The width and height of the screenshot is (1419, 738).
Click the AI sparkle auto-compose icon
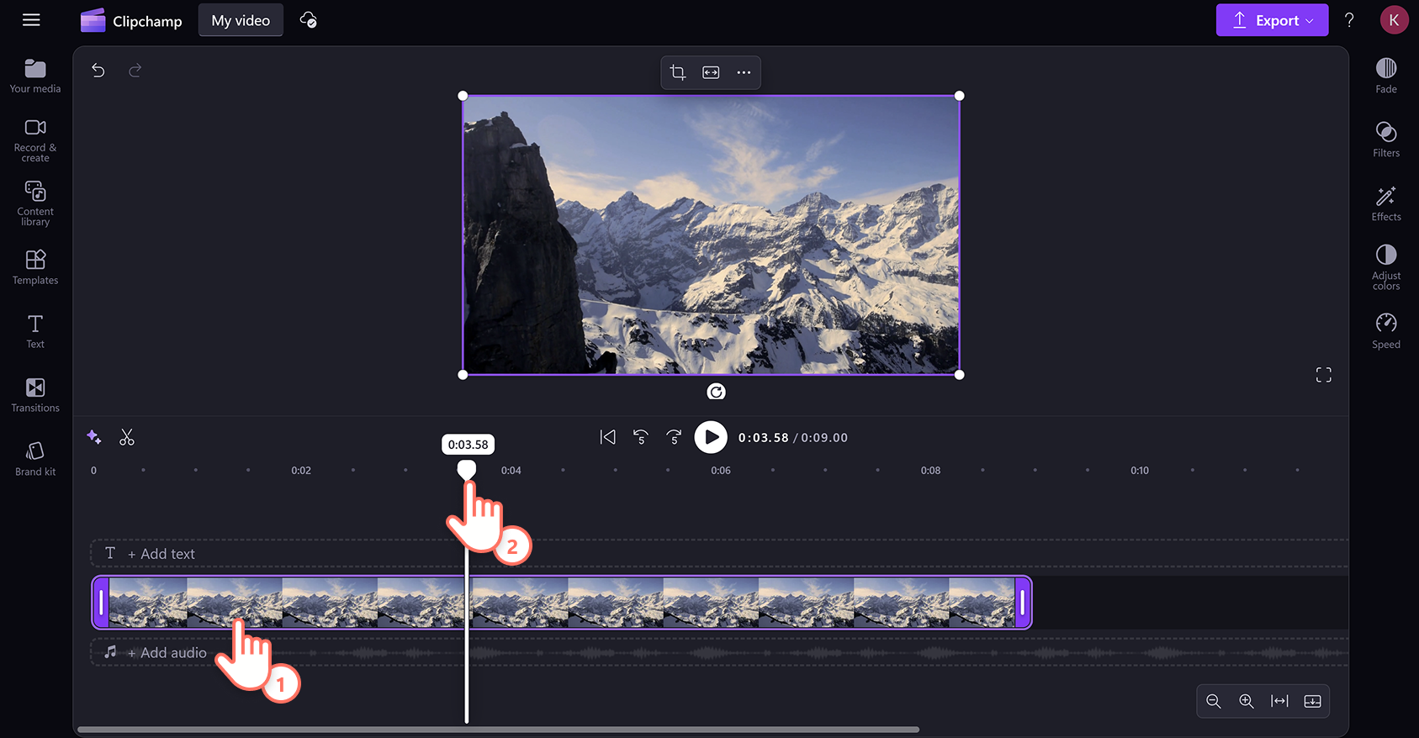pos(94,437)
